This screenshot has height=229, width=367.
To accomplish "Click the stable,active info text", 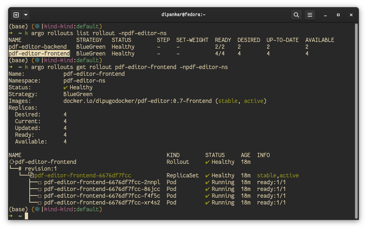I will (278, 175).
